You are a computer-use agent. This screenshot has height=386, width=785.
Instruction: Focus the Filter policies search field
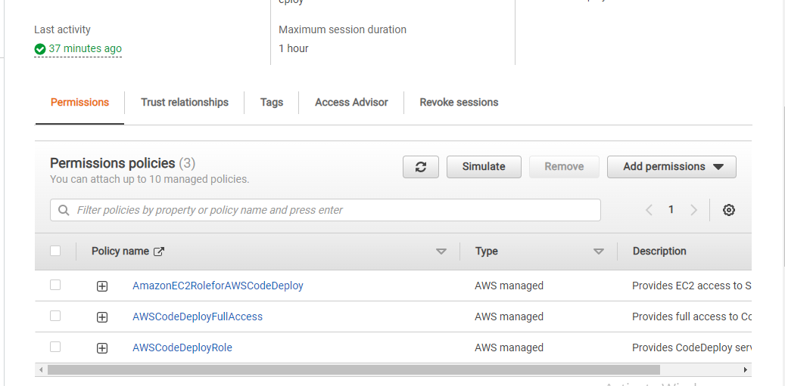326,210
